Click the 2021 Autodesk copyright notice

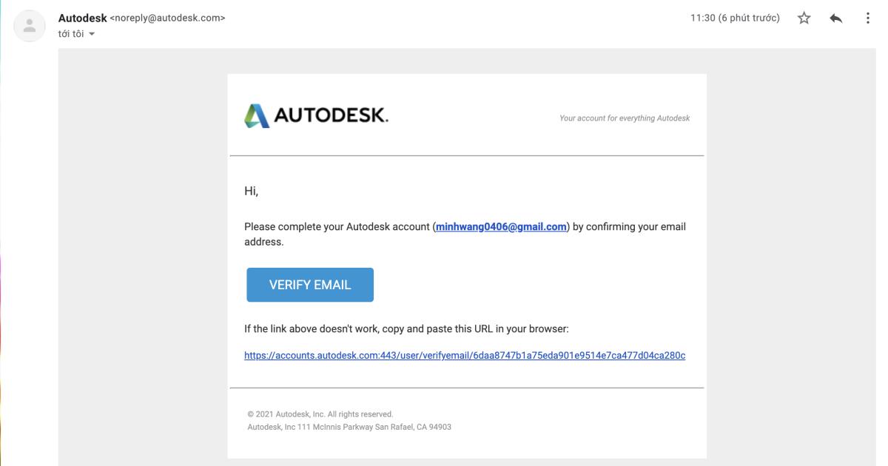(x=320, y=414)
